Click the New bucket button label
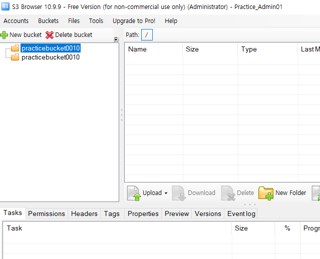 tap(26, 35)
